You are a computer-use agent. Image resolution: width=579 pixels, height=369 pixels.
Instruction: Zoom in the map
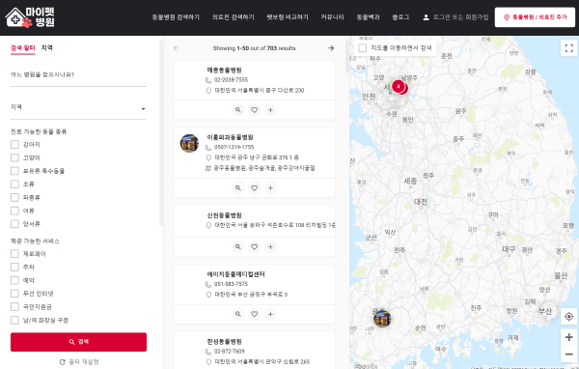569,337
